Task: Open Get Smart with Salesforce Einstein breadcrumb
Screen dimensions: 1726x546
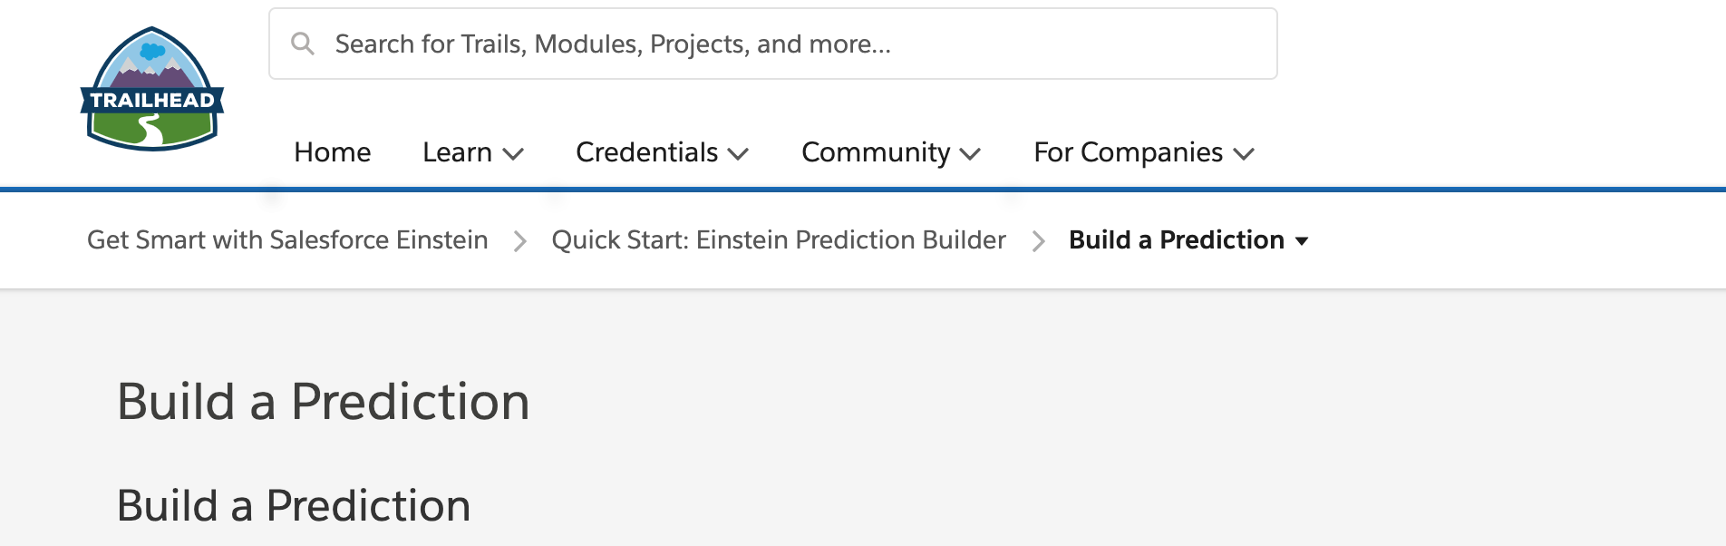Action: [x=287, y=240]
